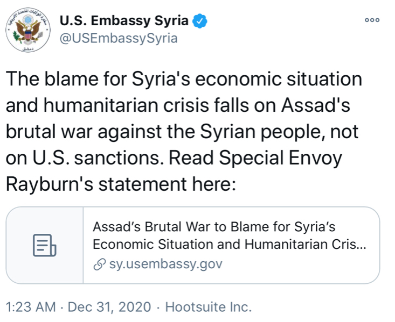Image resolution: width=395 pixels, height=322 pixels.
Task: Click the tweet line beginning "The blame for Syria's"
Action: tap(183, 80)
